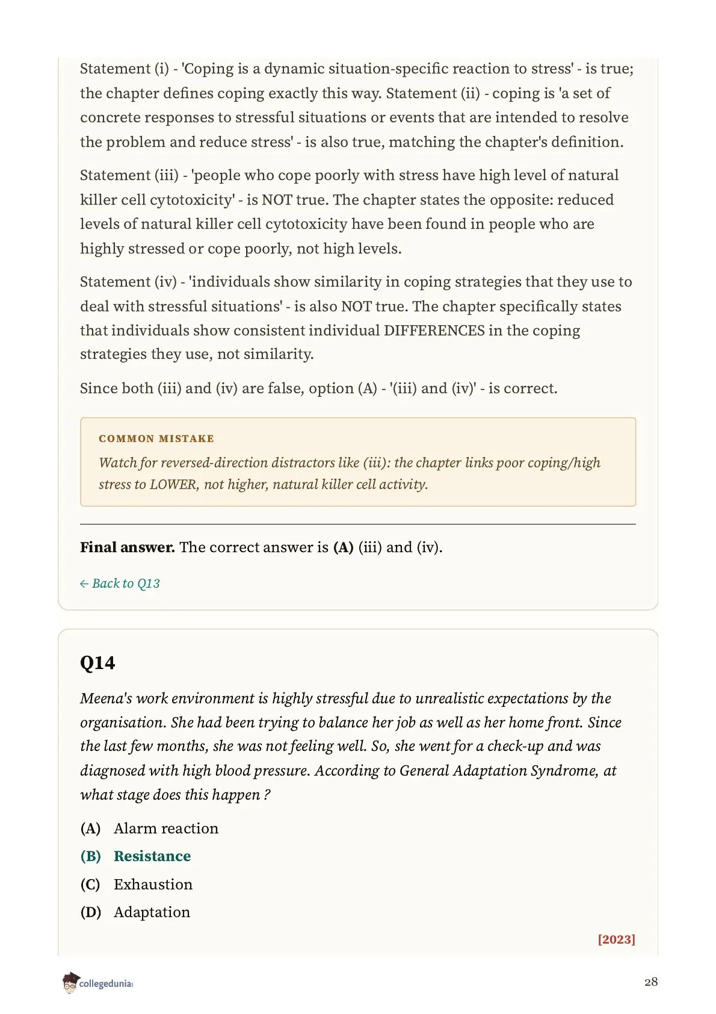716x1014 pixels.
Task: Click the Q14 question heading
Action: tap(97, 663)
